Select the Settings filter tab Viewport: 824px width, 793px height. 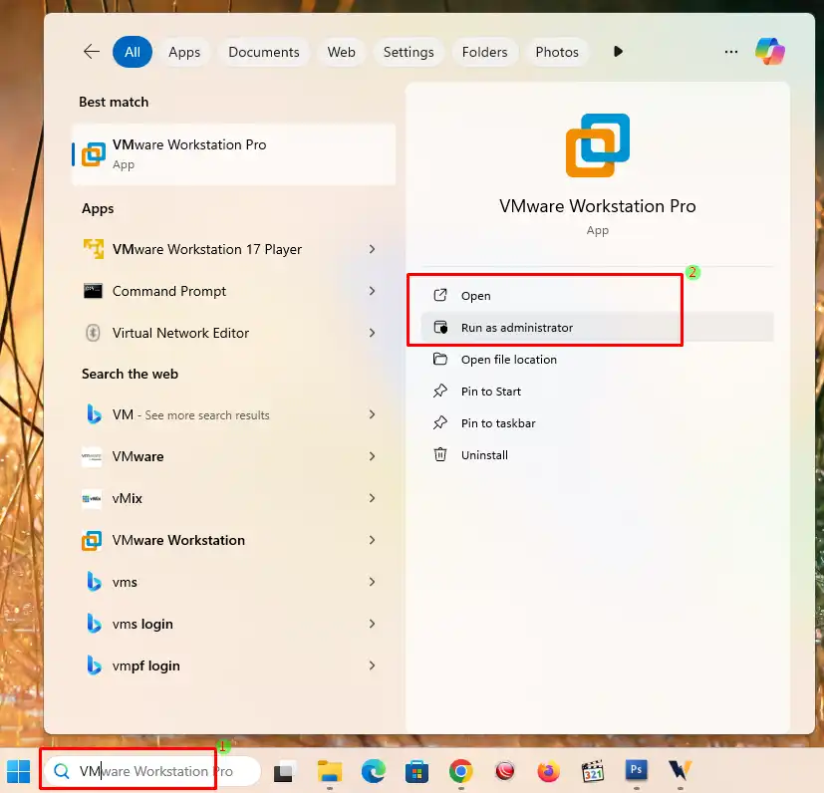[409, 52]
